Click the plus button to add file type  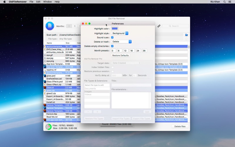pyautogui.click(x=97, y=112)
